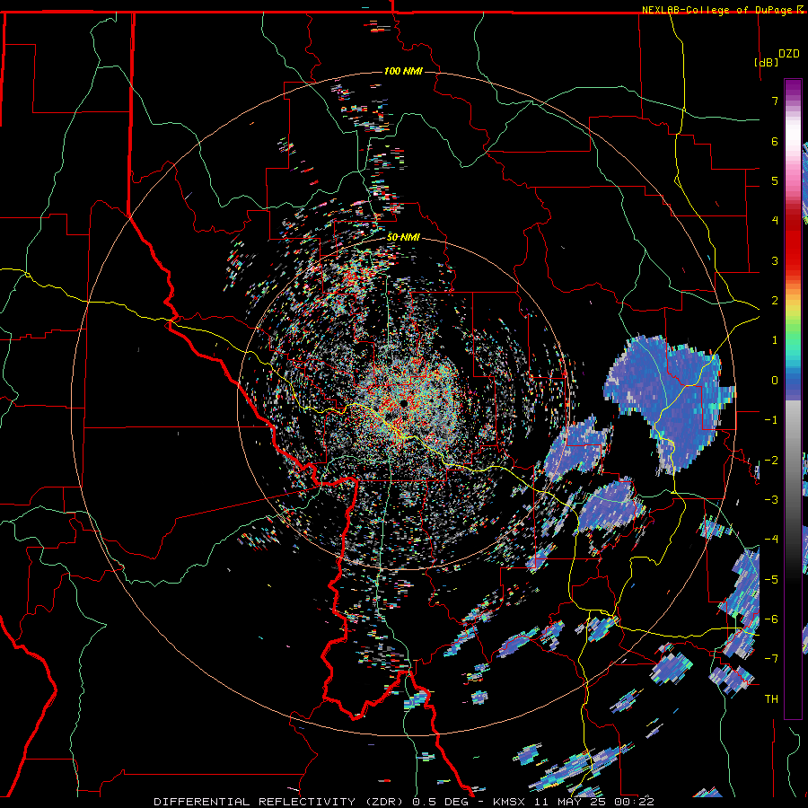The height and width of the screenshot is (808, 808).
Task: Click the 100 NMI range ring label
Action: coord(403,71)
